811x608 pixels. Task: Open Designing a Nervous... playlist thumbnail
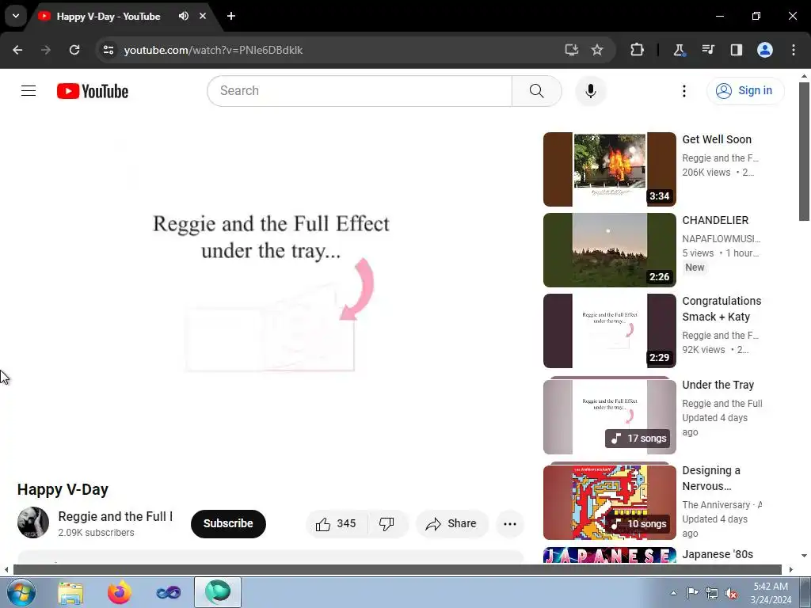tap(609, 501)
